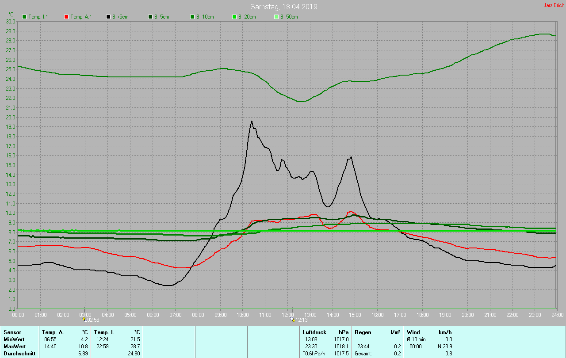Viewport: 566px width, 358px height.
Task: Click the 'Temp. I.*' legend label
Action: [38, 17]
